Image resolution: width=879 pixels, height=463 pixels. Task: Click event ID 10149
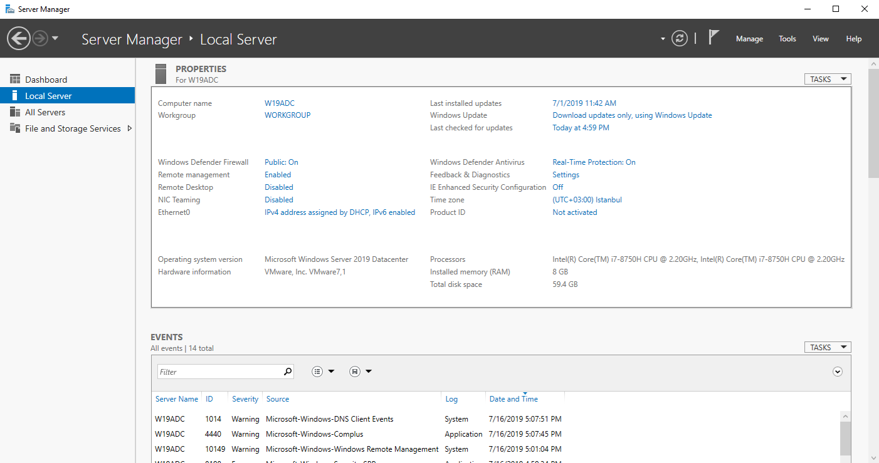tap(216, 449)
